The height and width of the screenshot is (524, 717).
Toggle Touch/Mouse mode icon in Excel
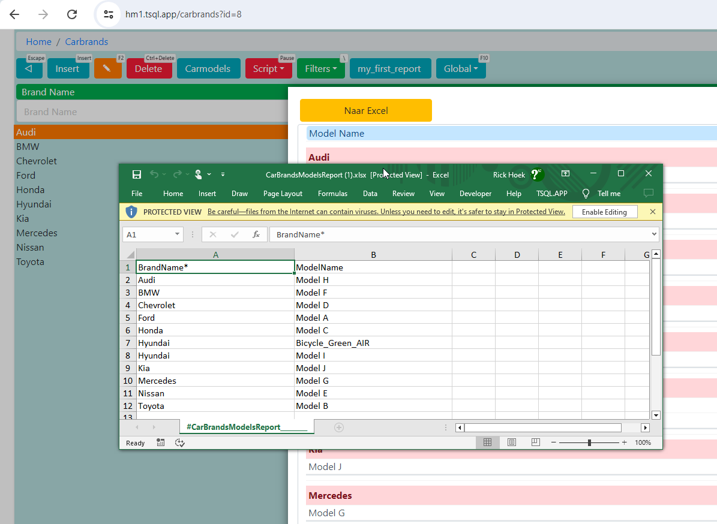[x=199, y=174]
